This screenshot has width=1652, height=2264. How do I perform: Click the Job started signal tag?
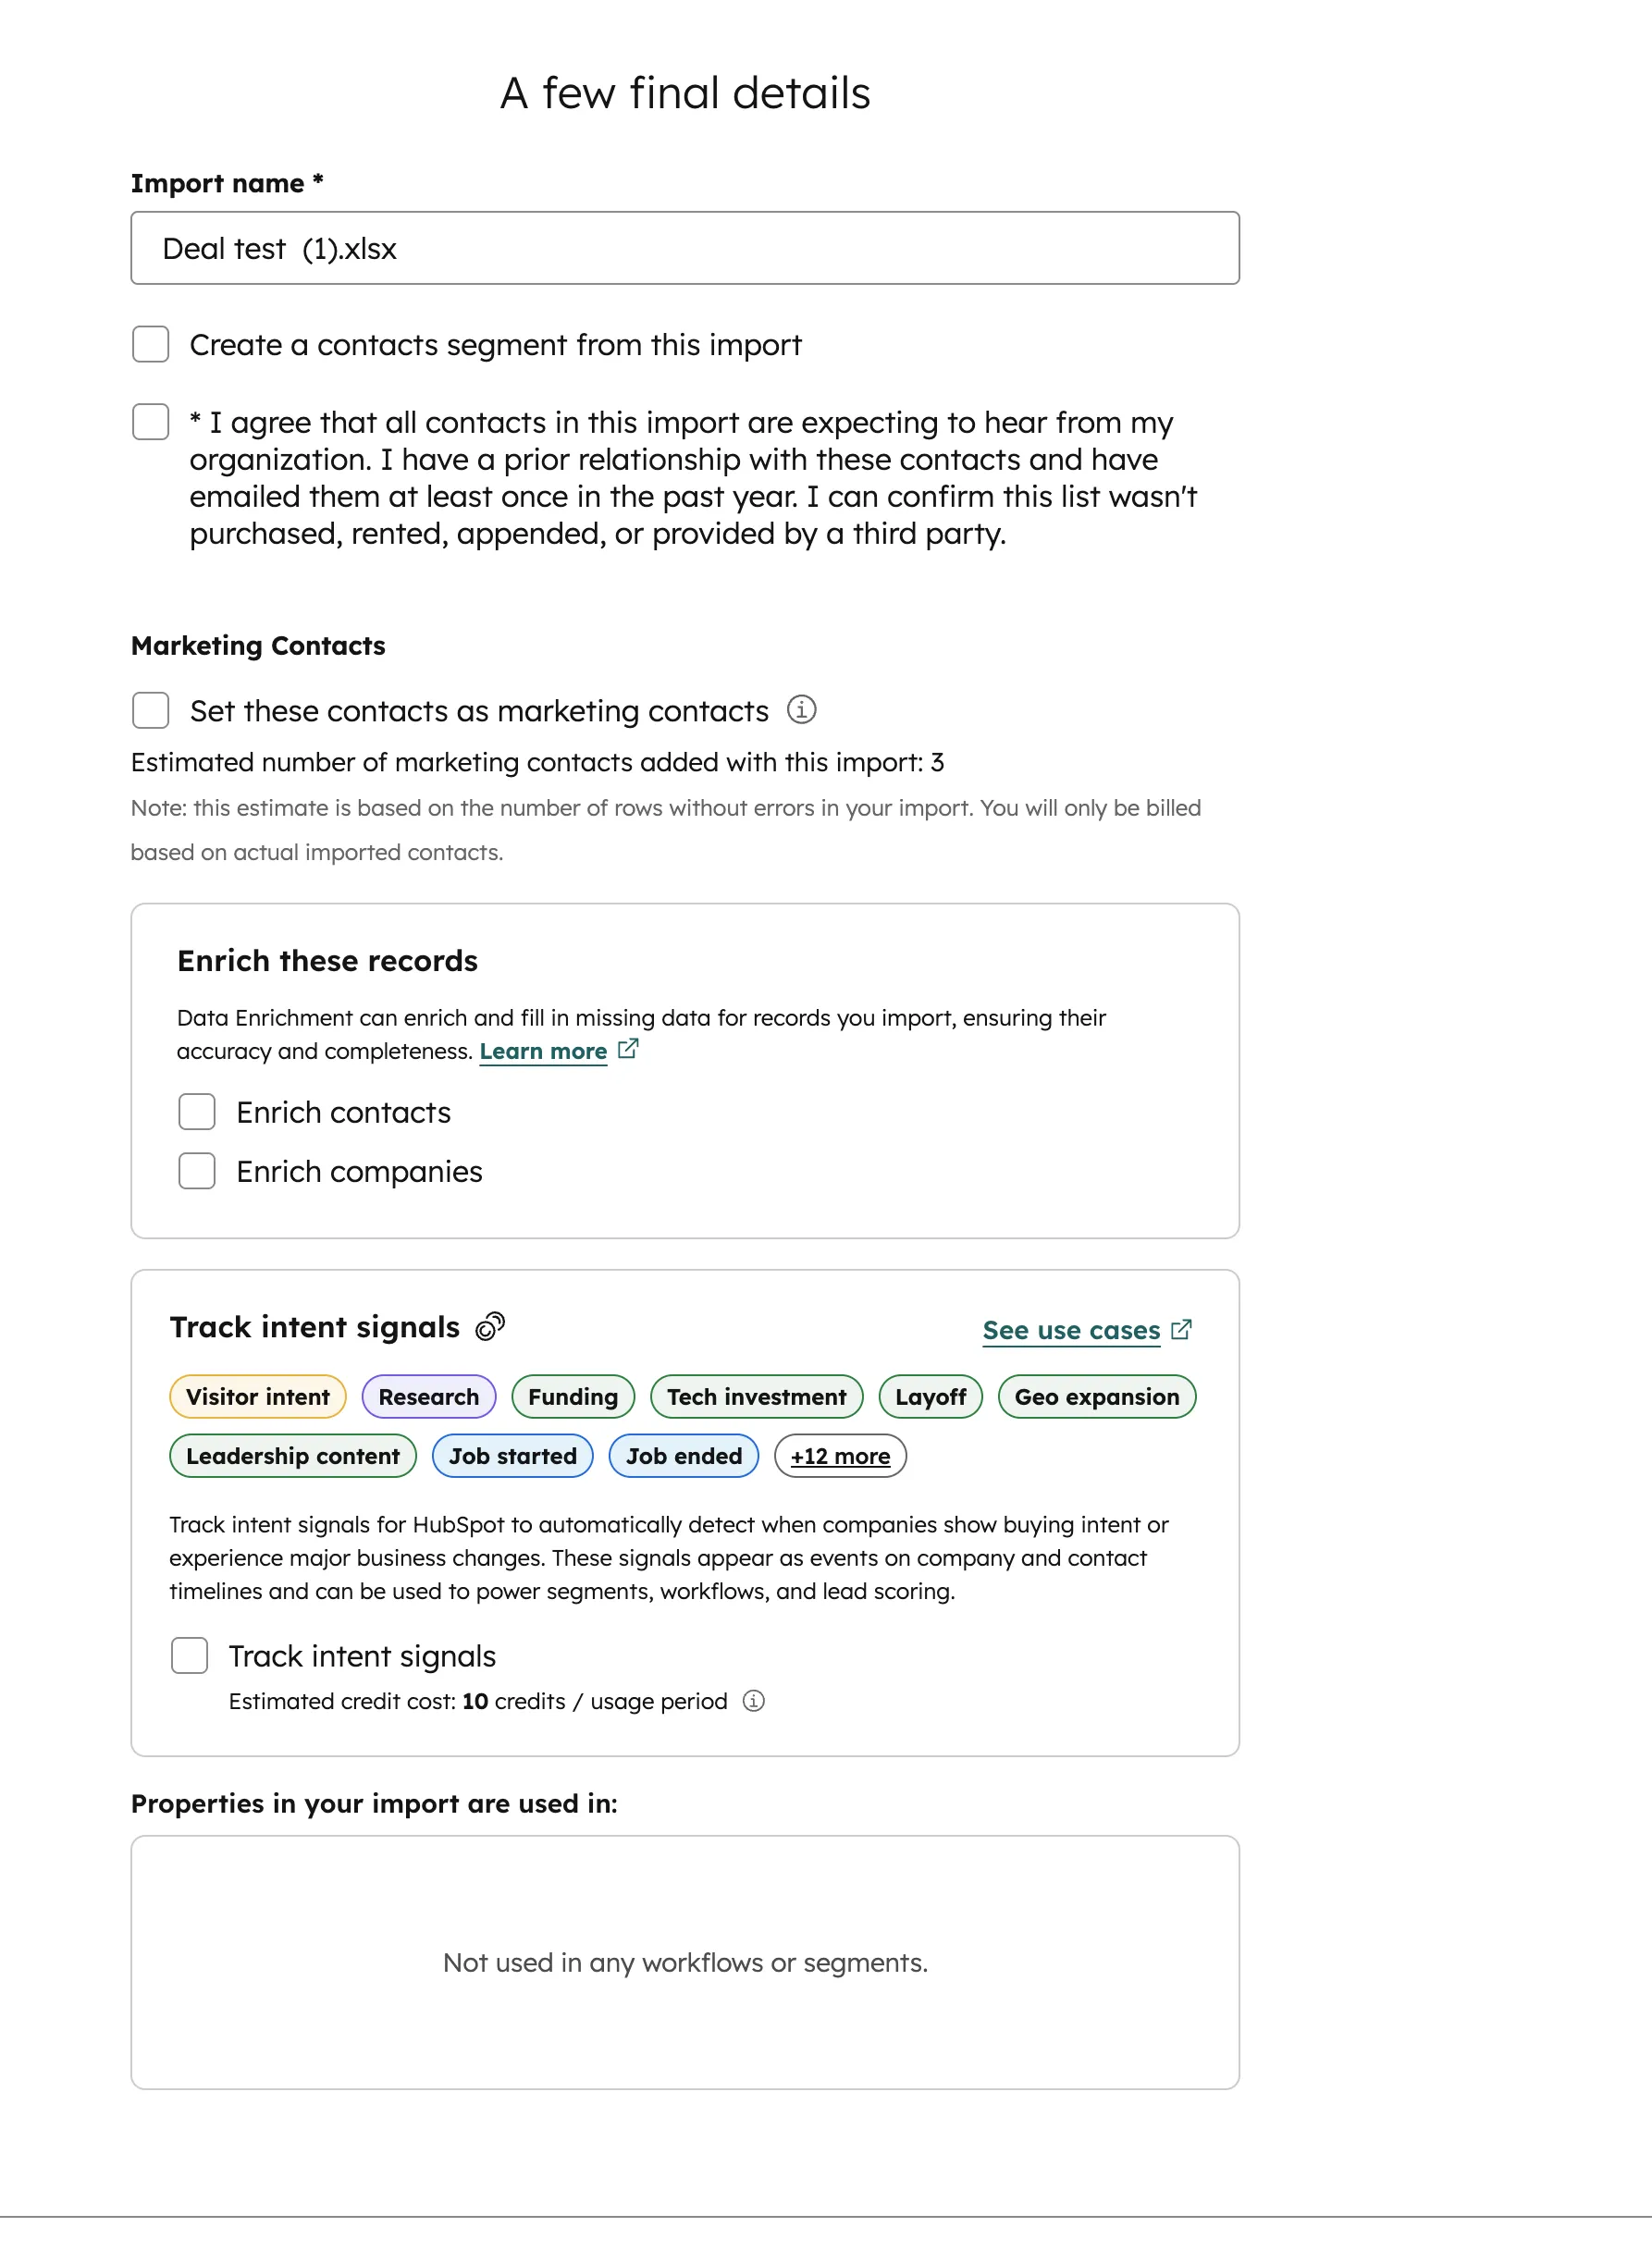point(512,1456)
